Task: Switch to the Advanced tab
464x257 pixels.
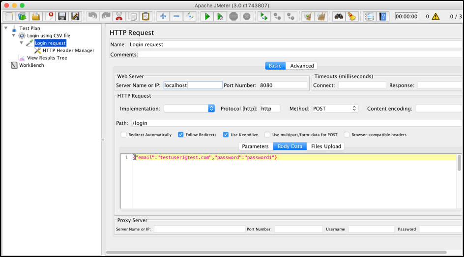Action: pyautogui.click(x=302, y=66)
